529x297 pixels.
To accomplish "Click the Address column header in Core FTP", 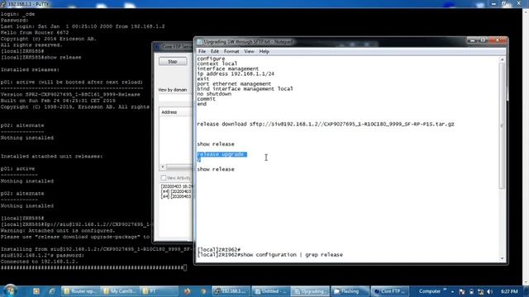I will 175,112.
